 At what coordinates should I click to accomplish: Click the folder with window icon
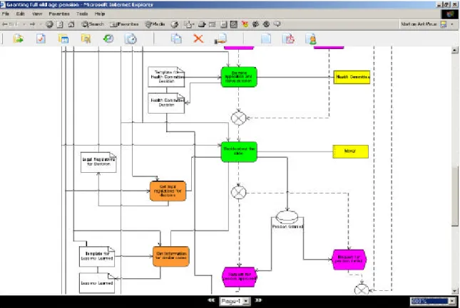pos(63,38)
